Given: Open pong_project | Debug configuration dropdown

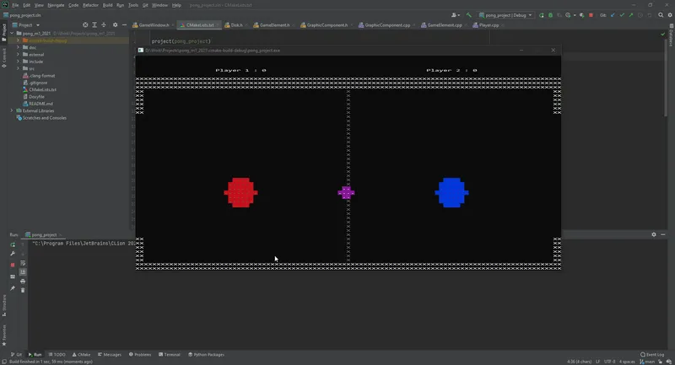Looking at the screenshot, I should (505, 15).
